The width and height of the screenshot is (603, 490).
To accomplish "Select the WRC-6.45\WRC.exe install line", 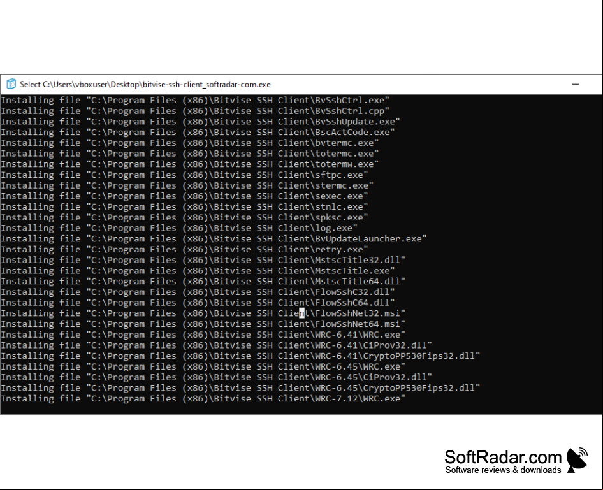I will pos(203,366).
